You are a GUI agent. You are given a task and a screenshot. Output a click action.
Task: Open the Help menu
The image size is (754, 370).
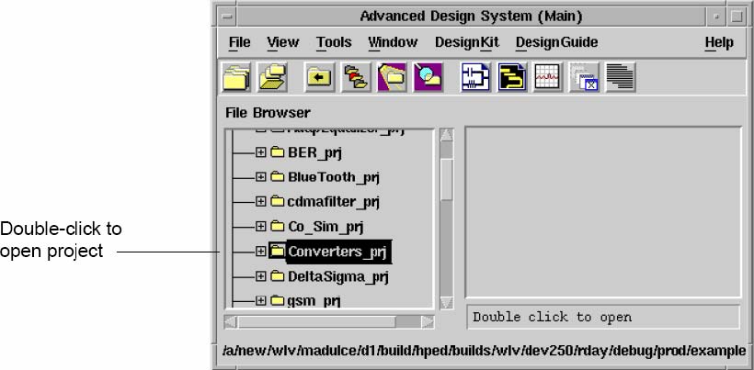click(719, 42)
